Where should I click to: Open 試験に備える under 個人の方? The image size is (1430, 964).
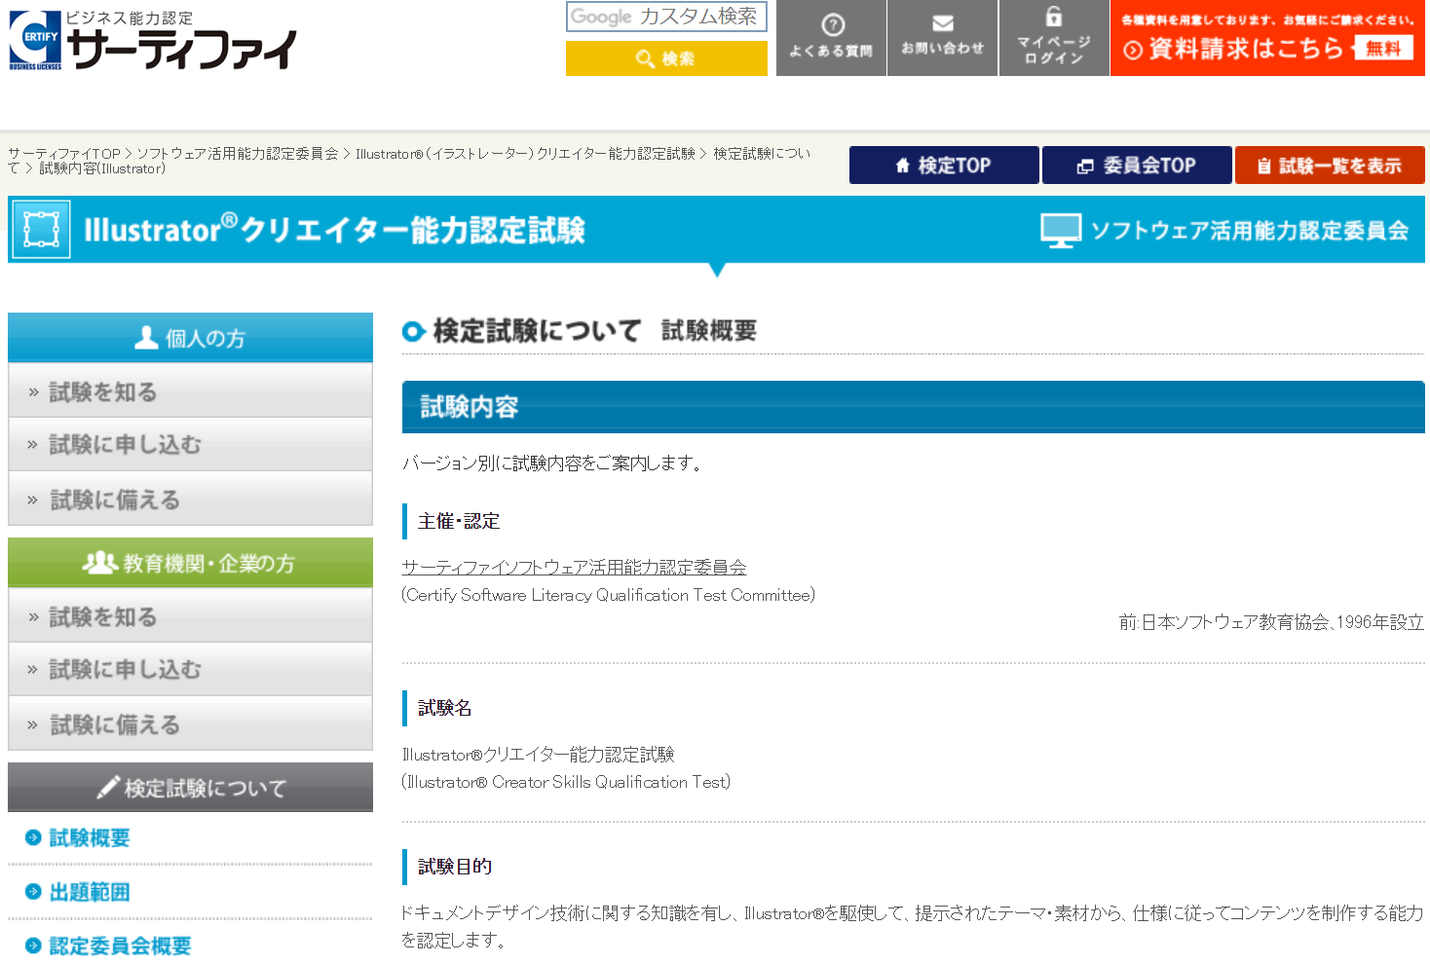pos(190,500)
